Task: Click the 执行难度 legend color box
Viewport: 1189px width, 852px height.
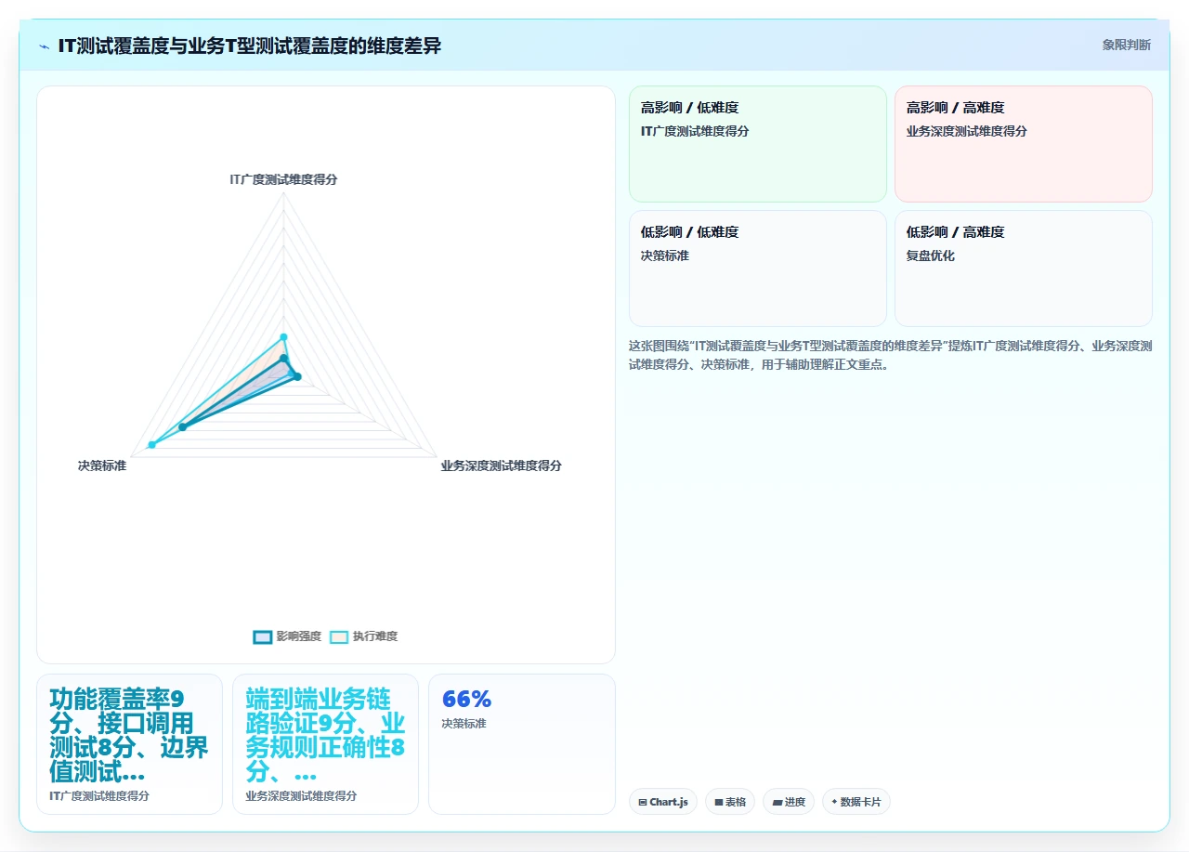Action: click(339, 636)
